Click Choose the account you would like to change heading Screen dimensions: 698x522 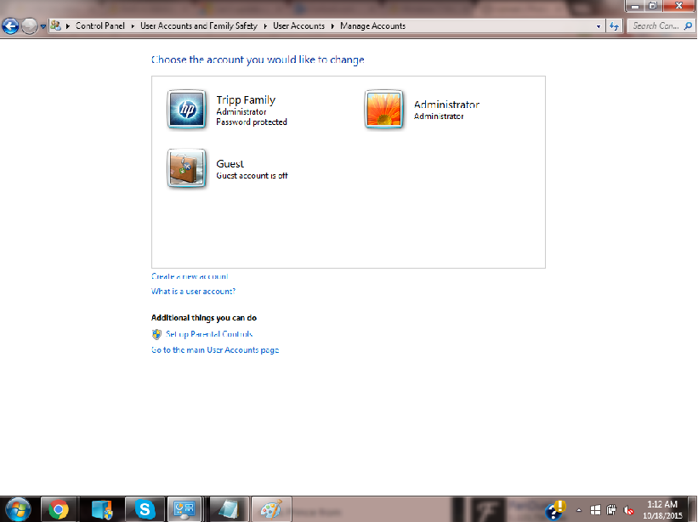258,60
